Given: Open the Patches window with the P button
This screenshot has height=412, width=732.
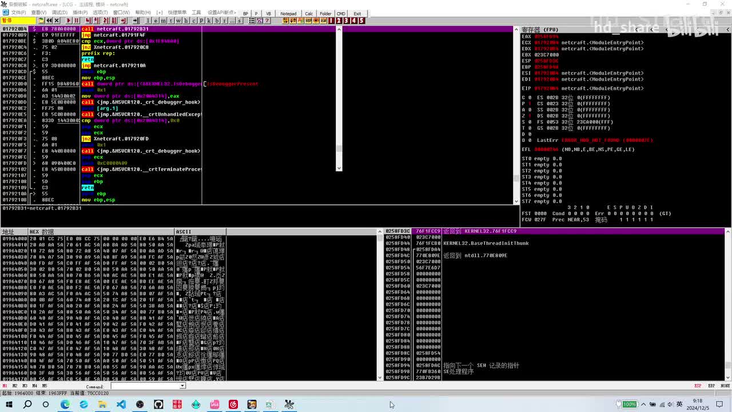Looking at the screenshot, I should tap(201, 21).
